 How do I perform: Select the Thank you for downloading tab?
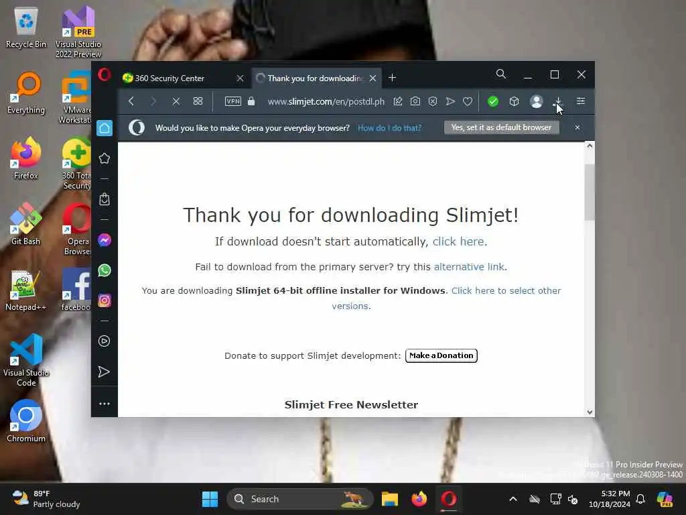pos(316,78)
